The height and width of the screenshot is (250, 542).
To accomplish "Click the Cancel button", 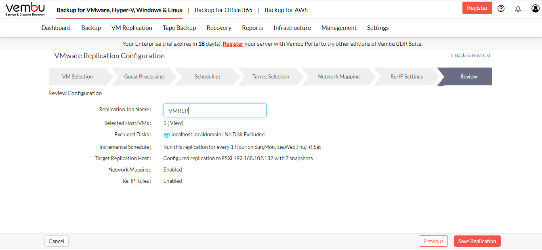I will pos(57,241).
